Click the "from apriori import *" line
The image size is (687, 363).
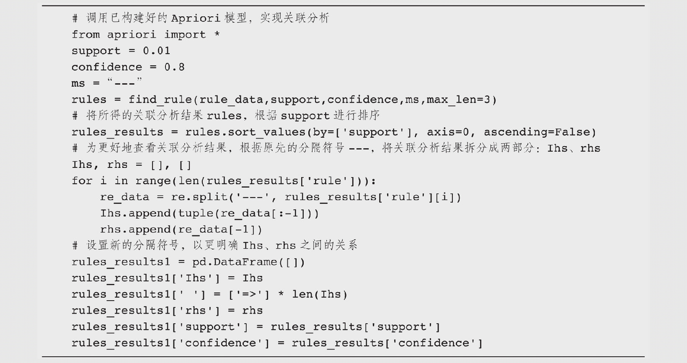[138, 34]
